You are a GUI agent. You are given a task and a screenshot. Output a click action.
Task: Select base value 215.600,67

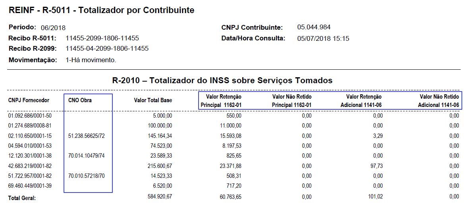tap(158, 166)
